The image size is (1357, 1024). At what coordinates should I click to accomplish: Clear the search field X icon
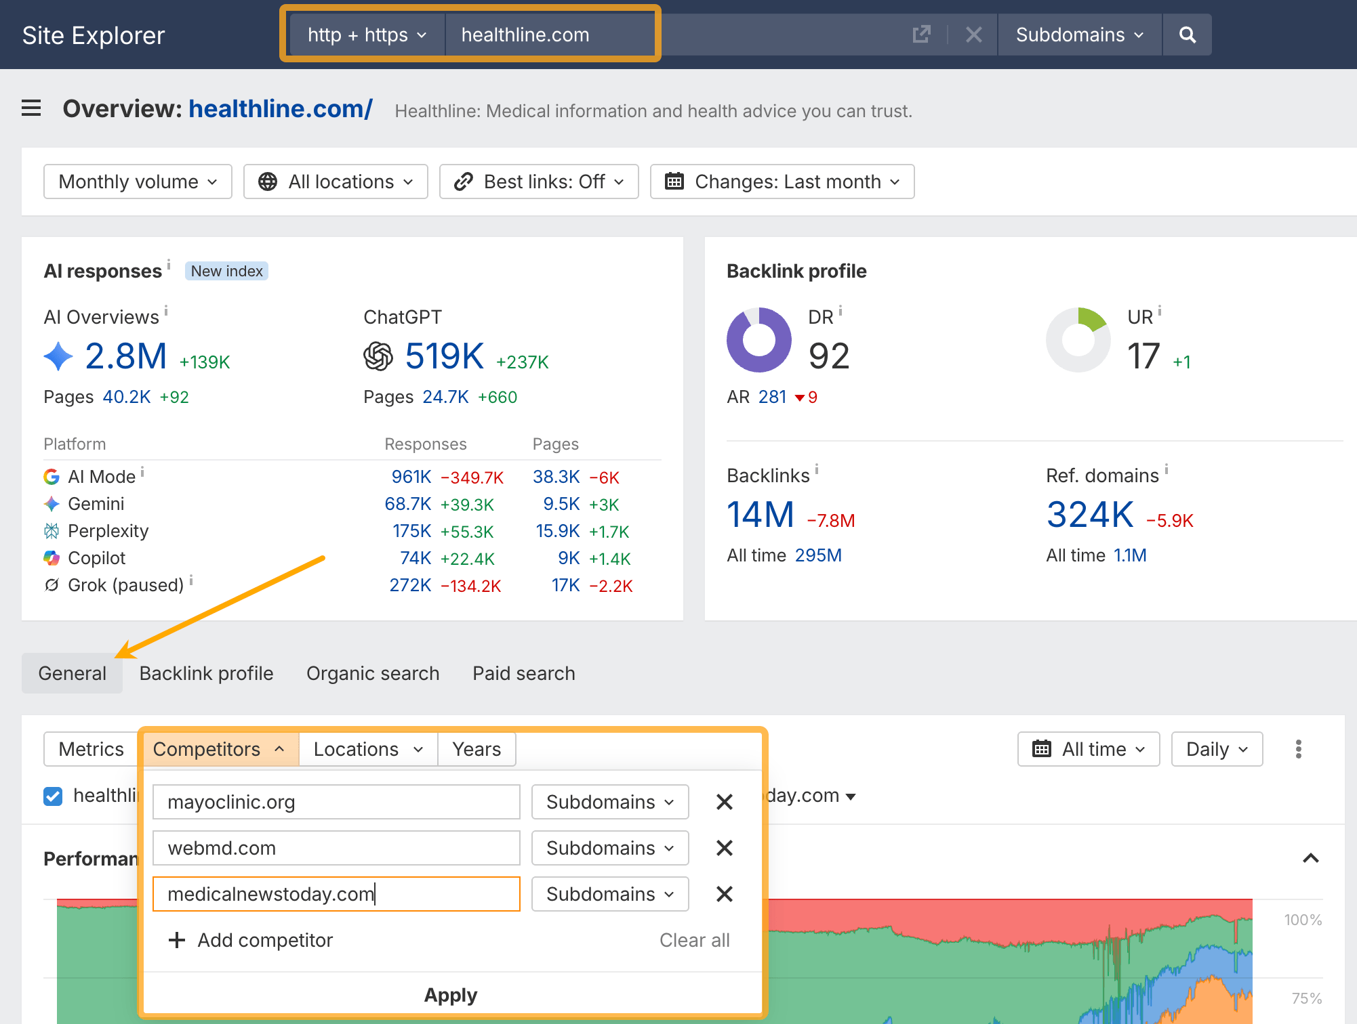973,35
